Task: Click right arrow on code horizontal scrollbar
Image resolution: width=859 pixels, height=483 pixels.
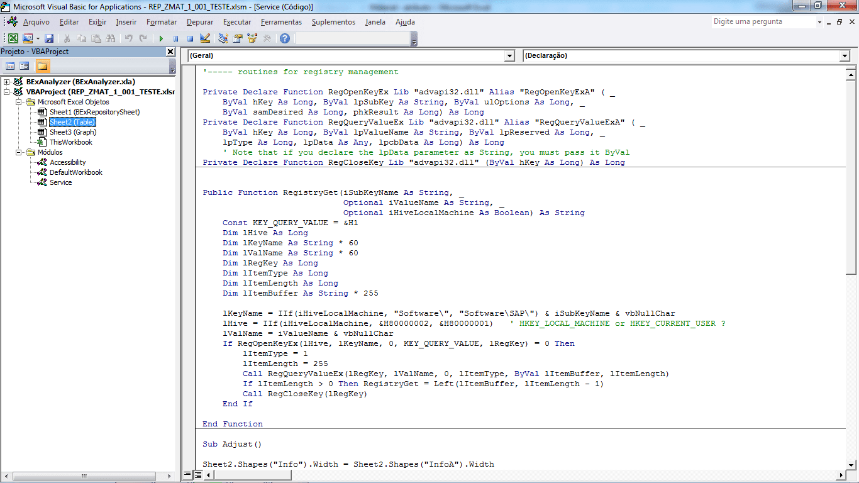Action: pos(841,475)
